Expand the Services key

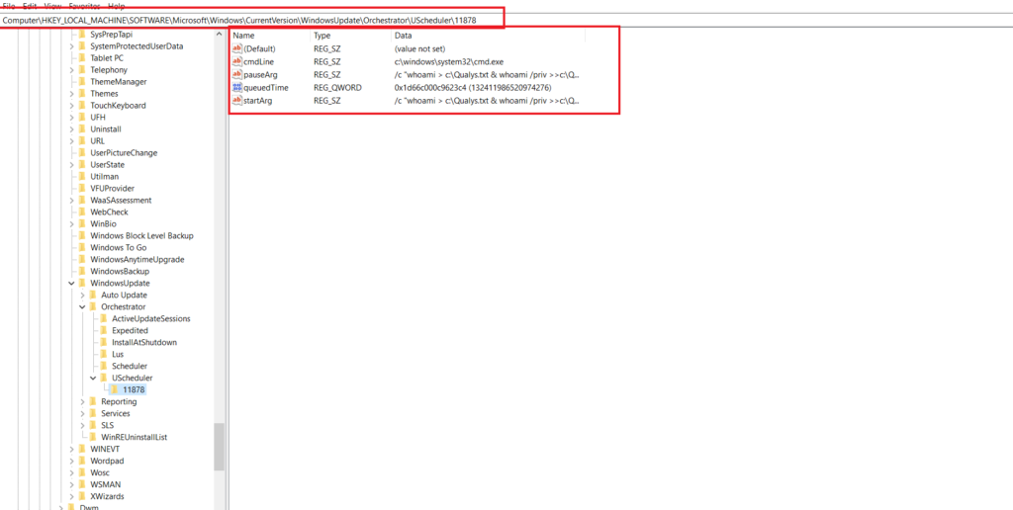82,413
